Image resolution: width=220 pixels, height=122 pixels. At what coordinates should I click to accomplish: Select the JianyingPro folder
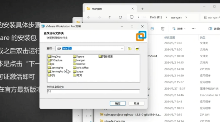pyautogui.click(x=56, y=68)
